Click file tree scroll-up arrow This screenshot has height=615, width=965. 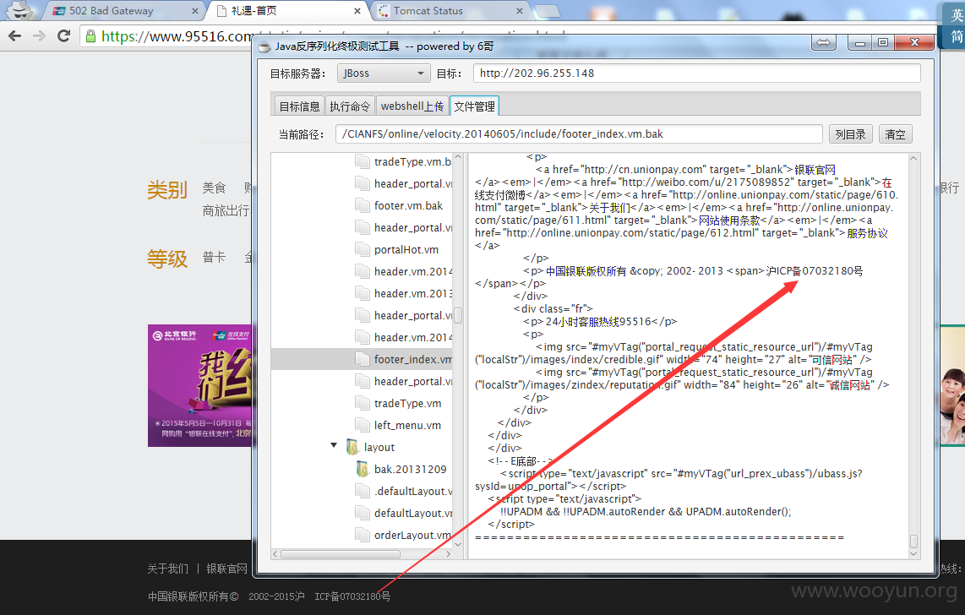[458, 157]
